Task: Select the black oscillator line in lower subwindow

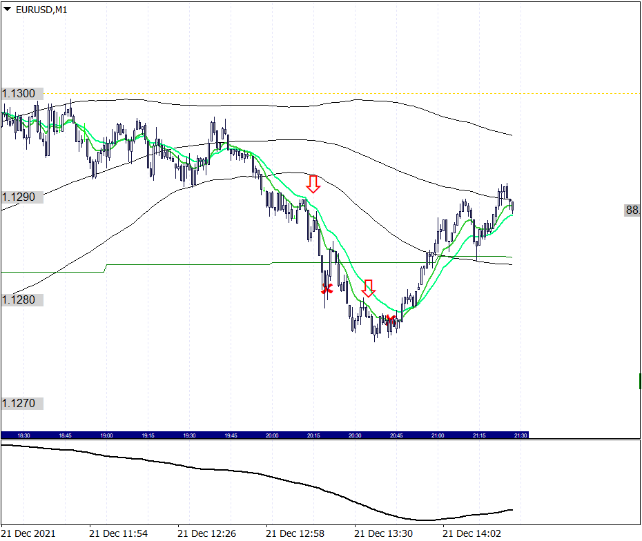Action: pyautogui.click(x=257, y=482)
